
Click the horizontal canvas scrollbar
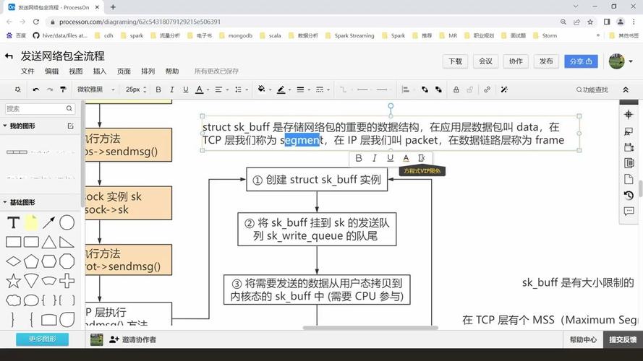[370, 328]
